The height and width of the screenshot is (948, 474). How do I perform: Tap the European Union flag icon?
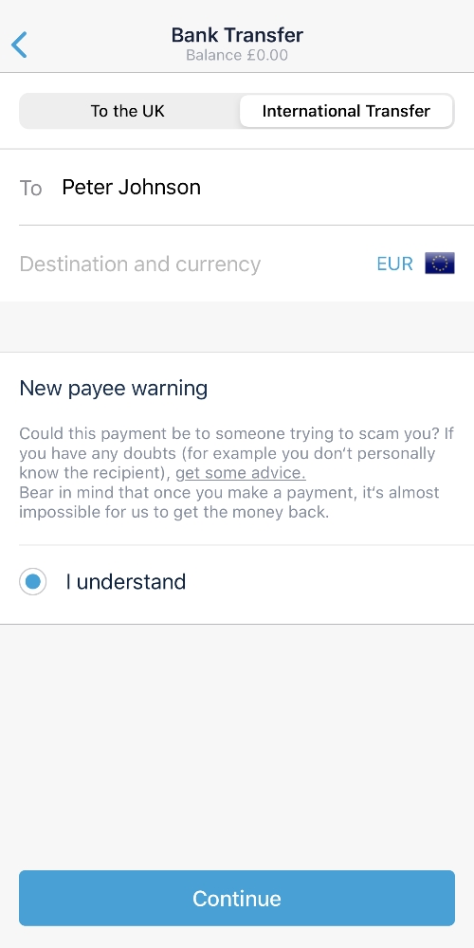[440, 264]
